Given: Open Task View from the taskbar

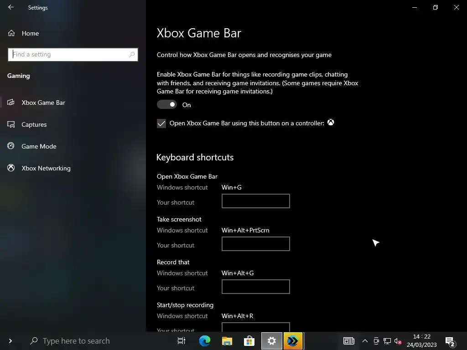Looking at the screenshot, I should point(182,341).
